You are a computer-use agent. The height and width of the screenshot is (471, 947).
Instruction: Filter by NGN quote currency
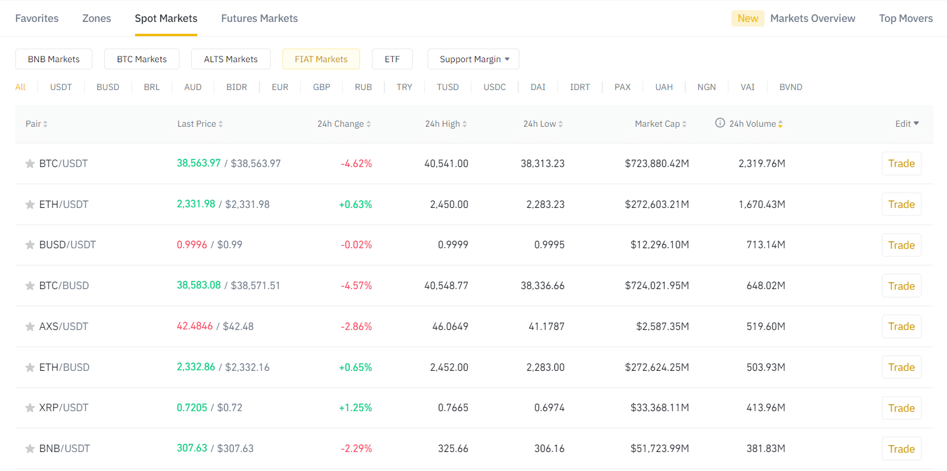[x=707, y=87]
